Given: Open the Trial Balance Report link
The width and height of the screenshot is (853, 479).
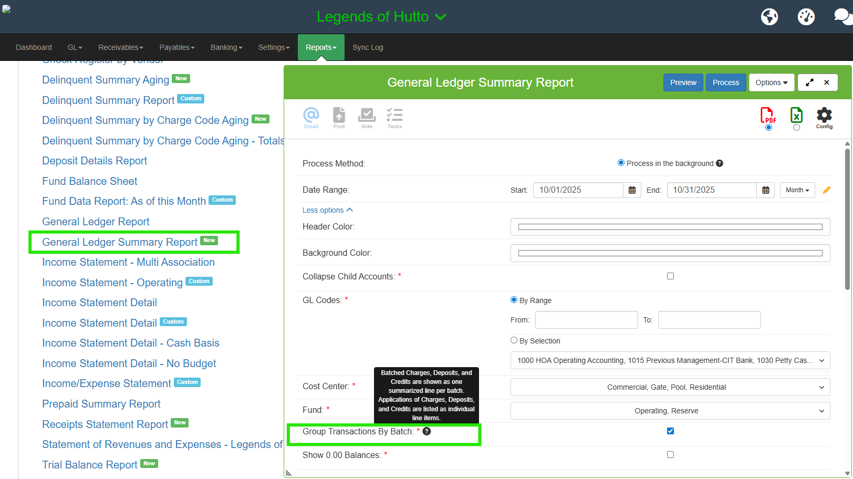Looking at the screenshot, I should [89, 465].
